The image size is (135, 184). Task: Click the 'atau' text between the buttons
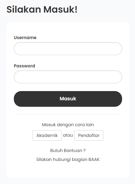(68, 135)
